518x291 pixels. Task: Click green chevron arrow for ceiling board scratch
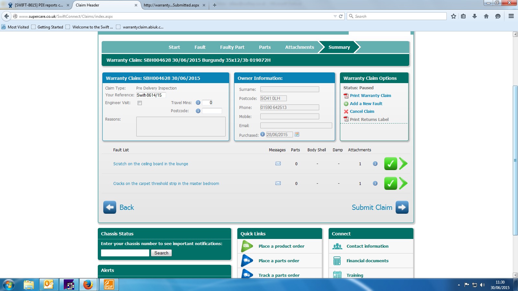403,164
